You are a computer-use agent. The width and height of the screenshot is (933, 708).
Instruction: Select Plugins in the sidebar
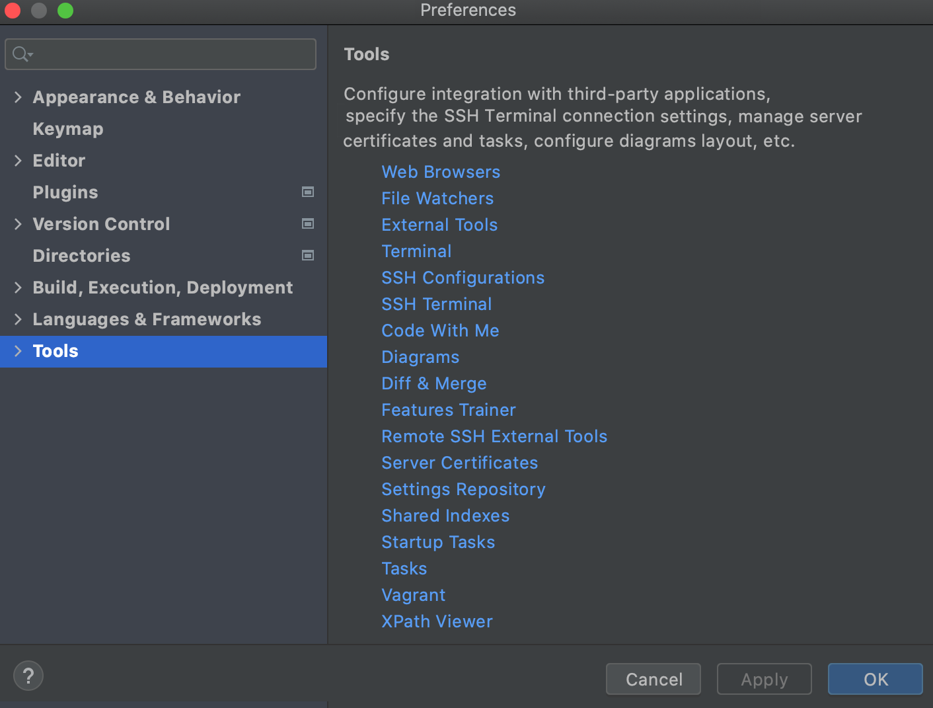pyautogui.click(x=65, y=192)
